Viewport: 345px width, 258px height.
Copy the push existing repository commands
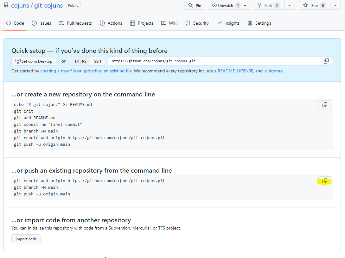pyautogui.click(x=324, y=181)
